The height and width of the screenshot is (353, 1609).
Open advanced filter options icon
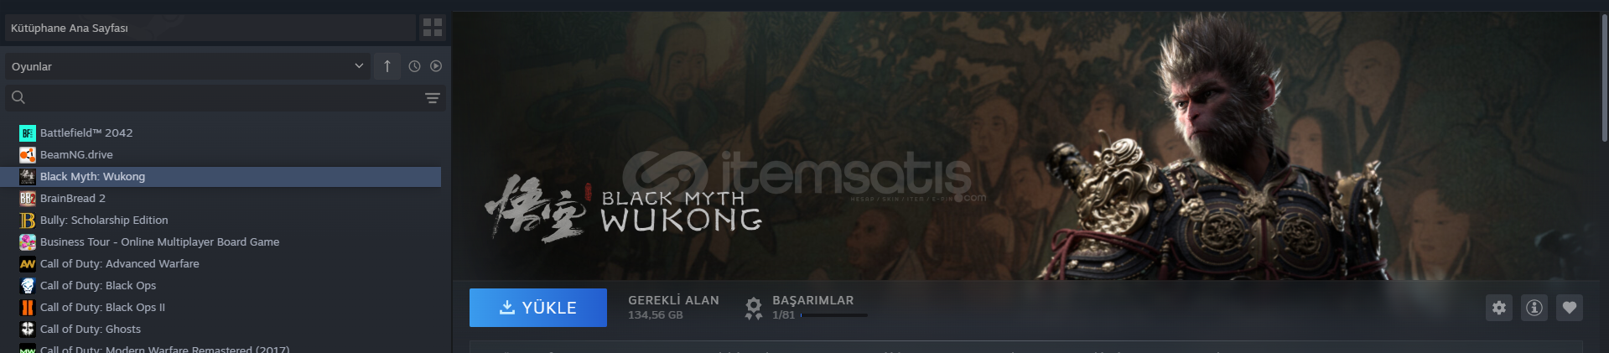[x=433, y=98]
